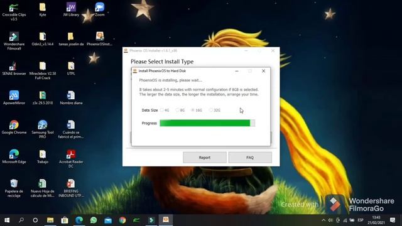Open the notification center icon

393,220
